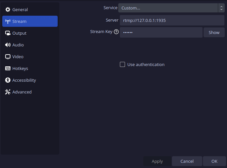Click the Advanced tools icon

click(x=8, y=92)
